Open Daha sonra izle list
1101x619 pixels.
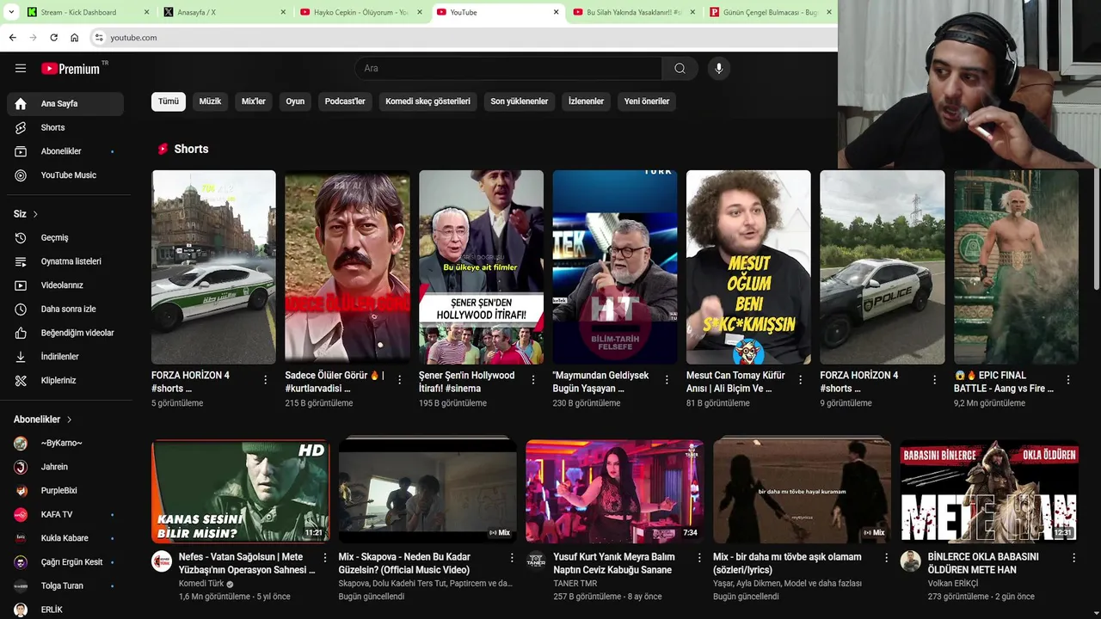[65, 309]
